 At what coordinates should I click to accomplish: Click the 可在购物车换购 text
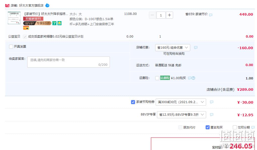click(174, 54)
